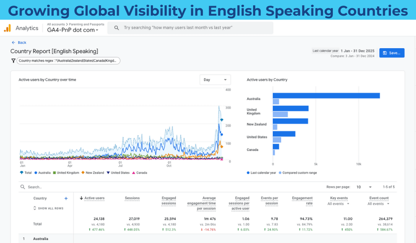Open Key events All events dropdown
This screenshot has height=243, width=416.
(338, 204)
